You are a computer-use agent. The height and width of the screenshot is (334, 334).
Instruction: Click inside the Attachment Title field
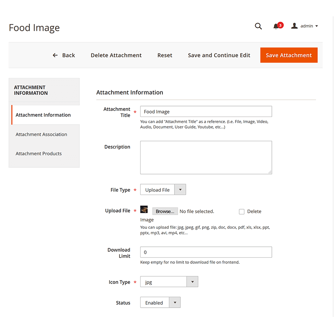206,111
